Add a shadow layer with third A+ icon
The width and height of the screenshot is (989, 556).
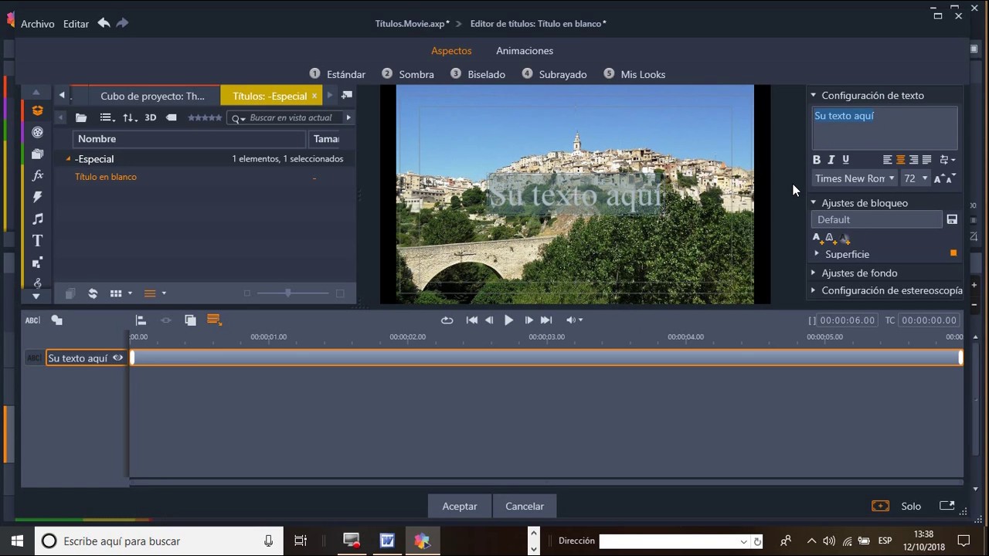tap(845, 239)
